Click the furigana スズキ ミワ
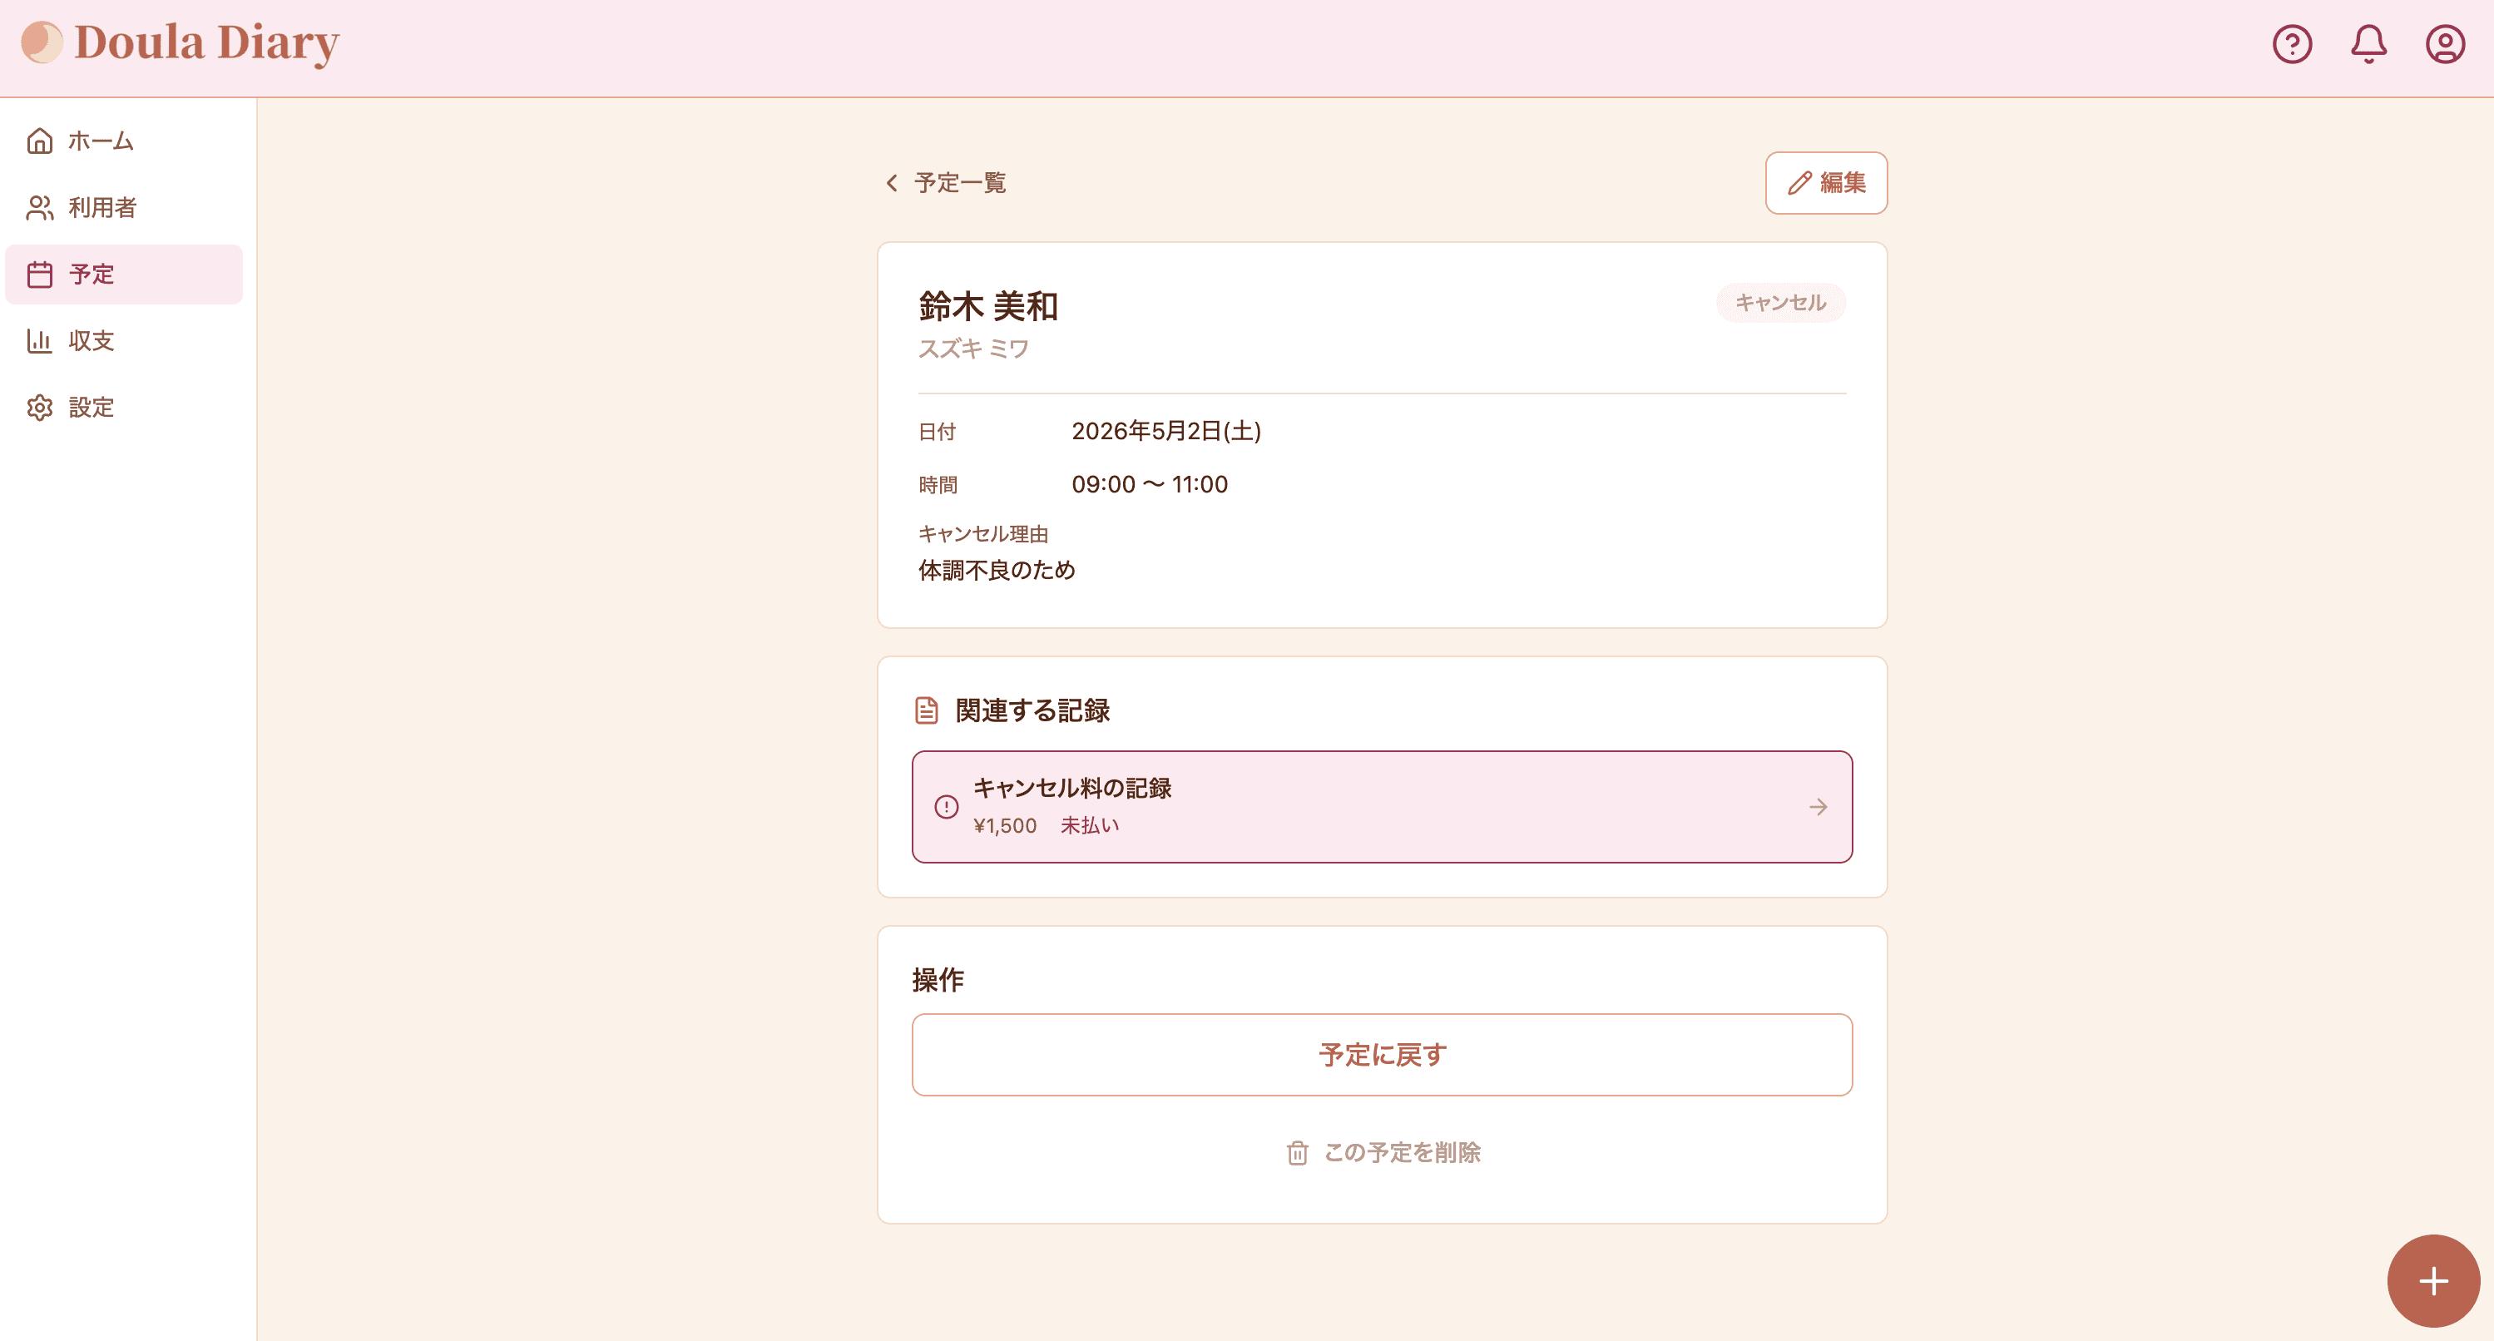2494x1341 pixels. [x=973, y=349]
